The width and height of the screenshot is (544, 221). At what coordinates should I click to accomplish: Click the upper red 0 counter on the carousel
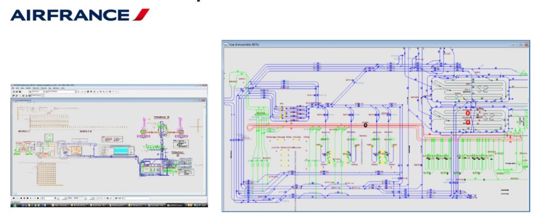pyautogui.click(x=468, y=113)
